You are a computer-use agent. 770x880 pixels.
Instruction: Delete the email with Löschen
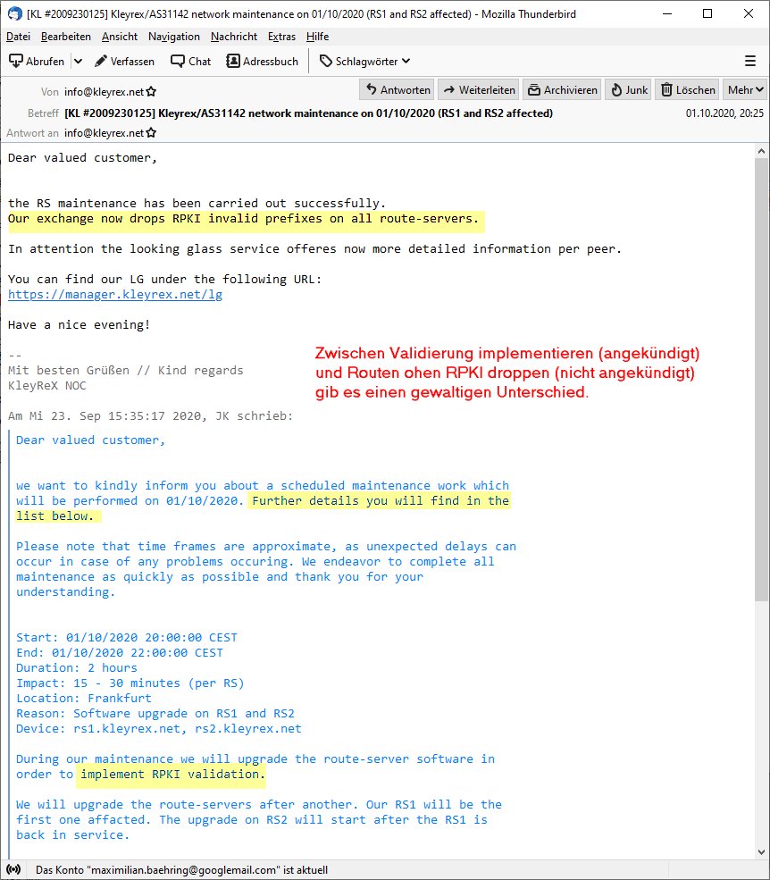tap(688, 89)
